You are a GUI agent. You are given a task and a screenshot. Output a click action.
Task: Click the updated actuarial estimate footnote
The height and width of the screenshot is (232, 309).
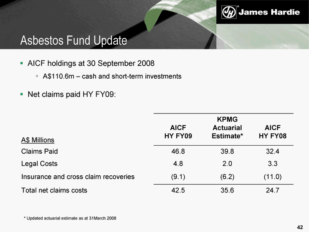coord(70,219)
